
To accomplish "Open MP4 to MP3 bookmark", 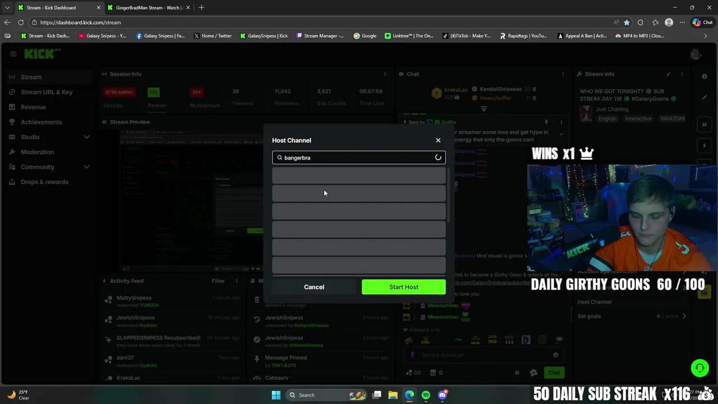I will (x=639, y=36).
